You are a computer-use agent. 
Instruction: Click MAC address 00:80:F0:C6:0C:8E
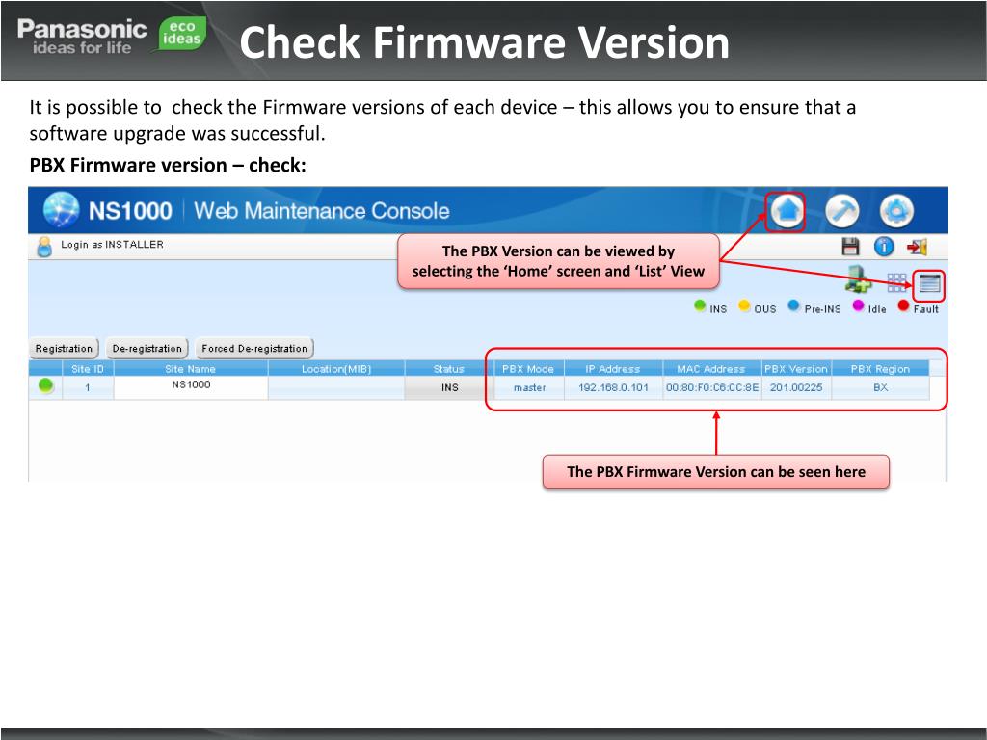[x=712, y=387]
